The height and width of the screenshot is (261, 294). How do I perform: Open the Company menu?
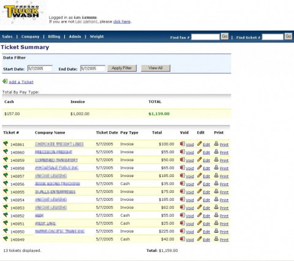[x=30, y=37]
